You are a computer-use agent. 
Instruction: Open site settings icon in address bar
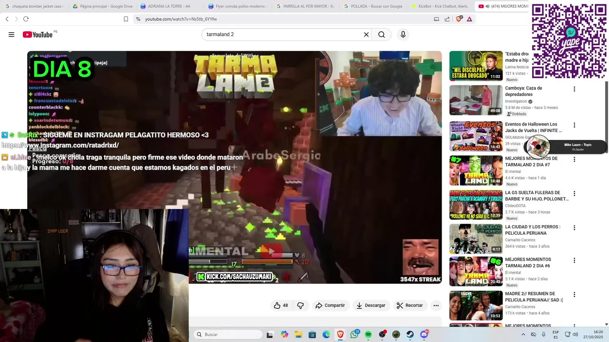point(138,19)
